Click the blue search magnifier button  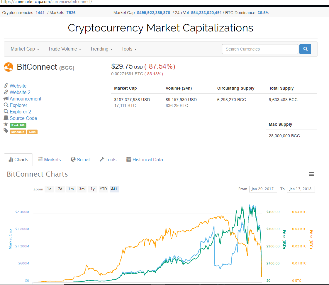[305, 49]
